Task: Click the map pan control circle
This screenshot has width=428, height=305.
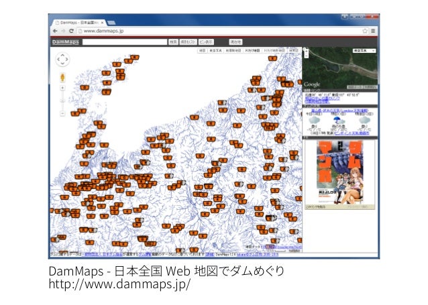Action: point(62,59)
